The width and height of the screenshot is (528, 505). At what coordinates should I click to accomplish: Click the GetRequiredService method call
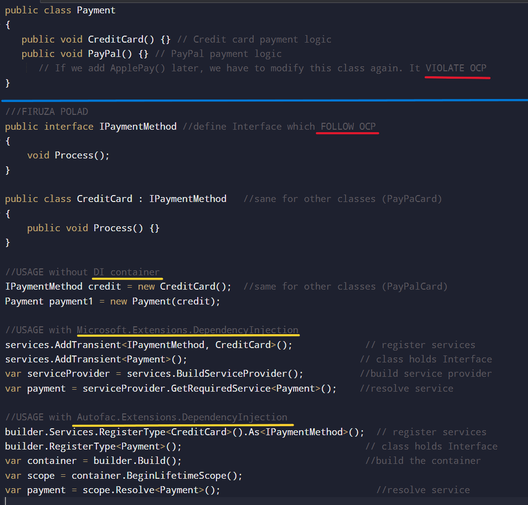click(x=220, y=388)
